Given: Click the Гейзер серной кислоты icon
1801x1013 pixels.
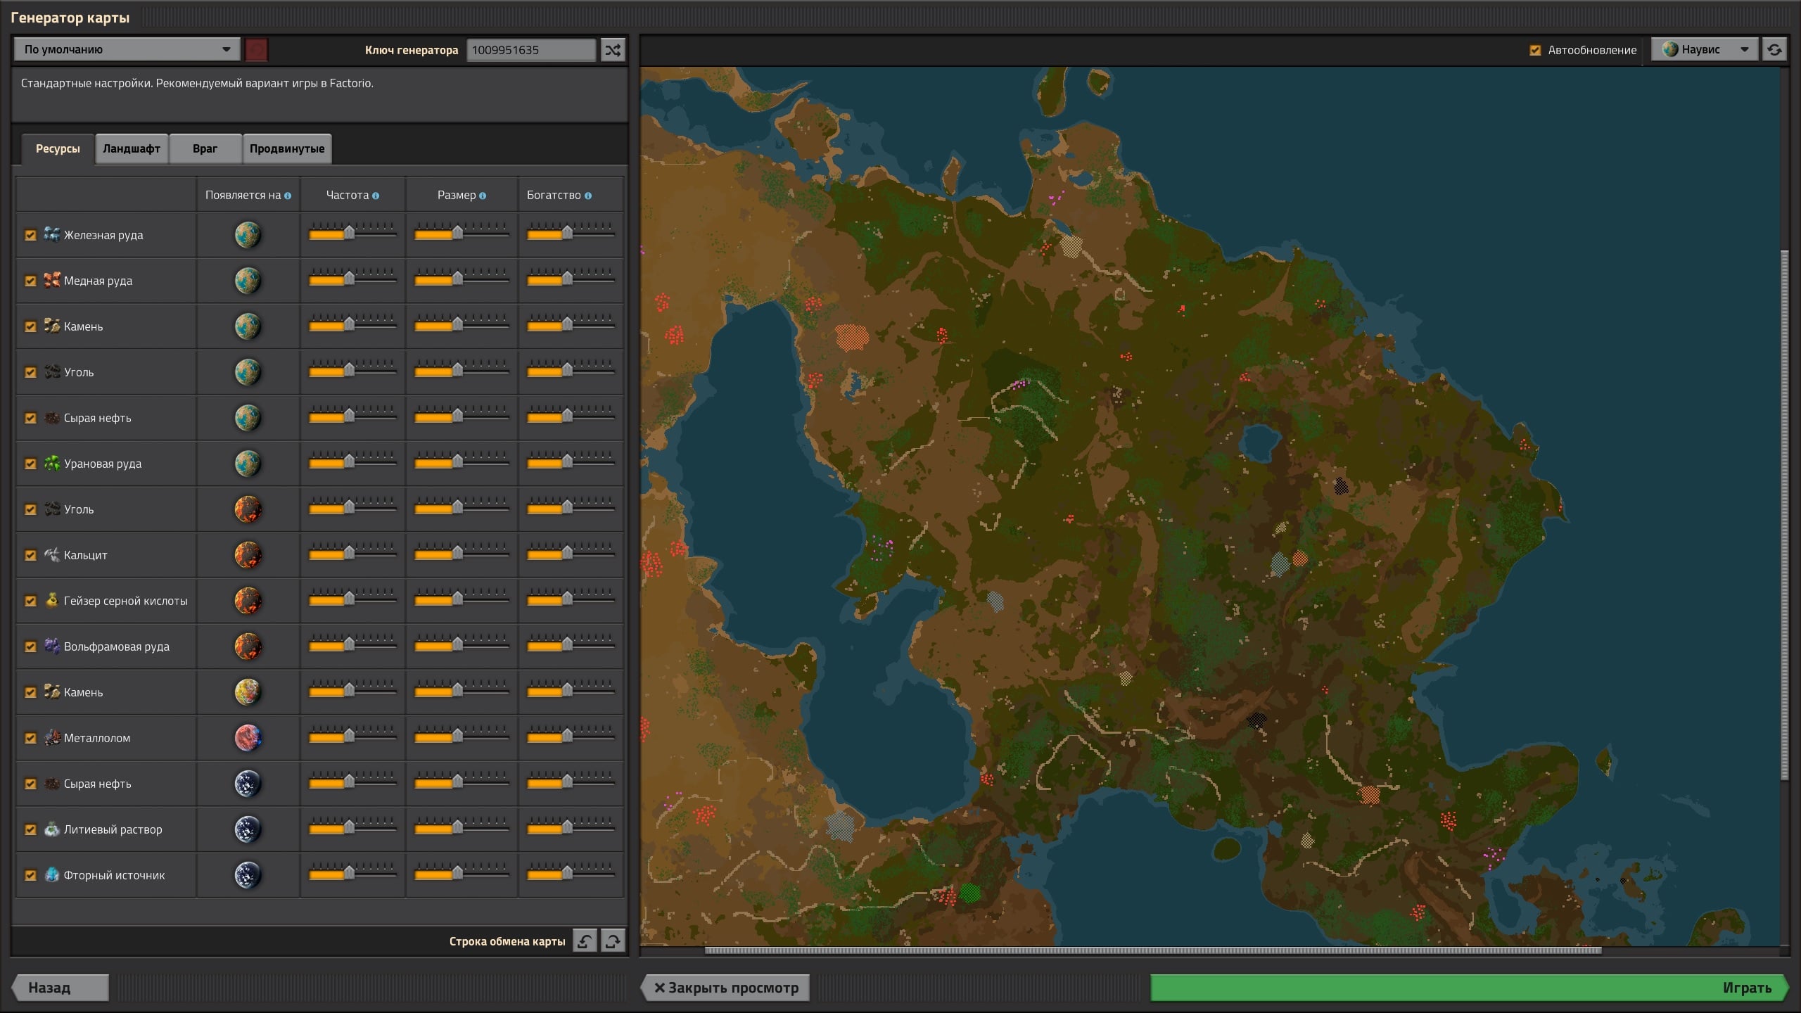Looking at the screenshot, I should [x=51, y=600].
